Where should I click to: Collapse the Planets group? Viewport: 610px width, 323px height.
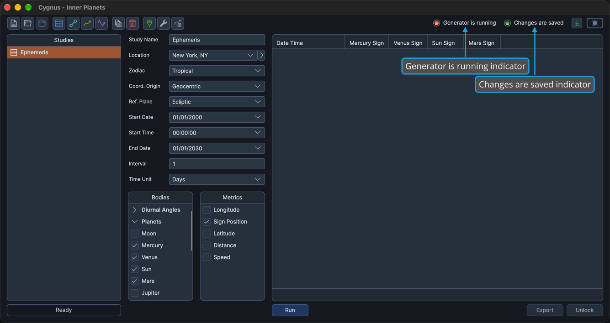pos(135,222)
